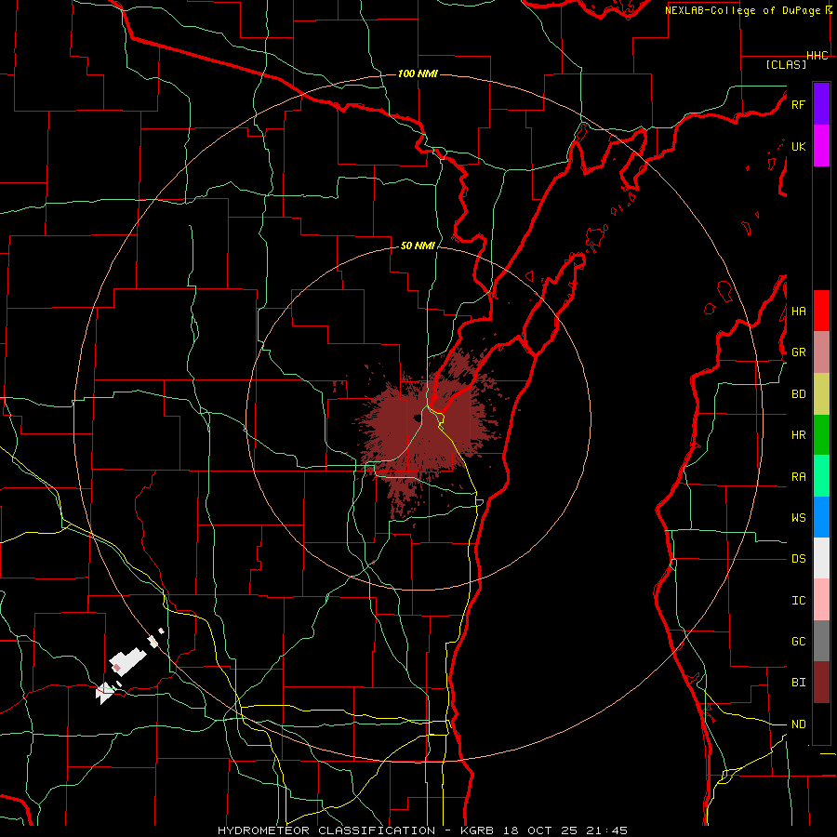Pick the HR green legend swatch
The image size is (837, 837).
point(821,435)
